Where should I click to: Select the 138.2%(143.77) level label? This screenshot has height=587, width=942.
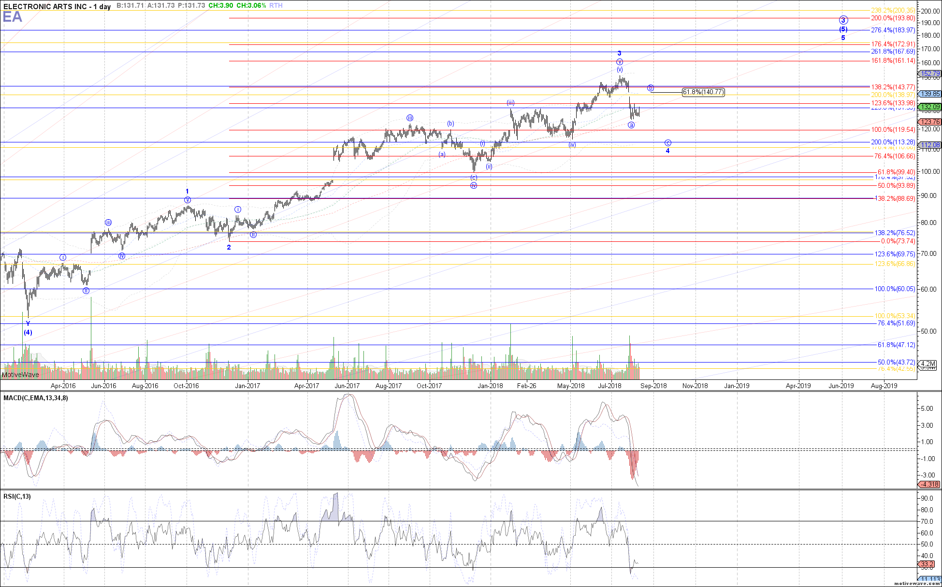pyautogui.click(x=893, y=87)
